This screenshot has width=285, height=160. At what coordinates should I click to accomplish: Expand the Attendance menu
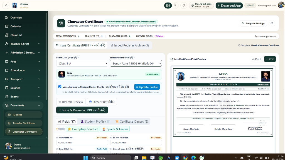pos(39,70)
